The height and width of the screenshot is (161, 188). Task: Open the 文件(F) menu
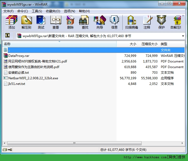click(x=8, y=11)
